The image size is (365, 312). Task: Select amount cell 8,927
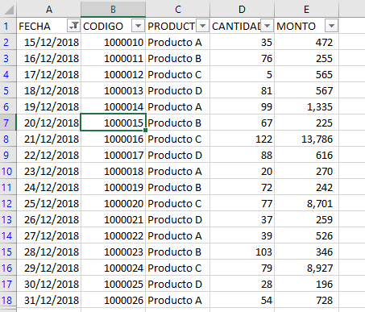(306, 268)
